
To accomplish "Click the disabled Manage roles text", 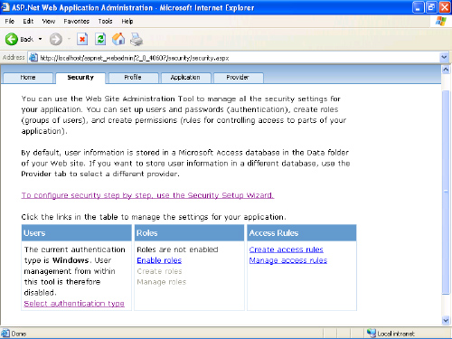I will point(162,282).
